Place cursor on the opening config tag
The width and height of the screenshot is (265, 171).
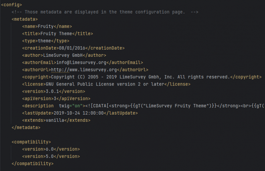click(x=12, y=5)
